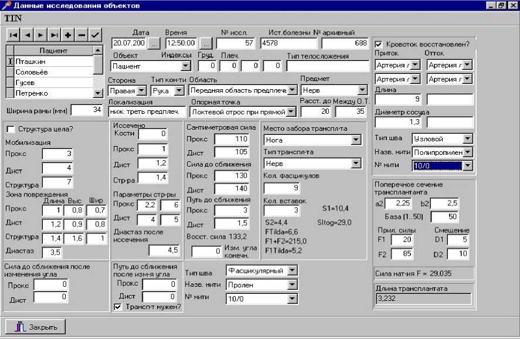This screenshot has height=339, width=520.
Task: Open Тип кон-ти dropdown showing Рука
Action: coord(179,90)
